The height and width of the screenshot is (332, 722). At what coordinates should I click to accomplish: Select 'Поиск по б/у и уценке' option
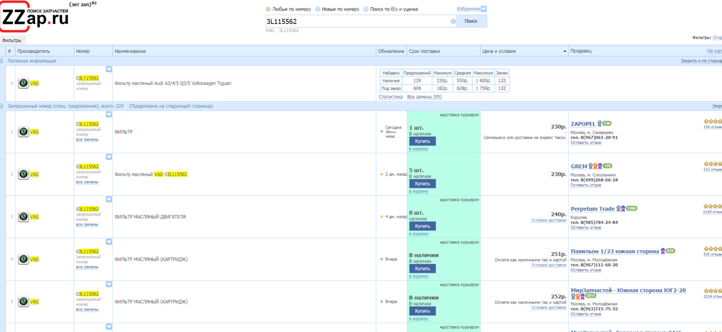pos(366,9)
